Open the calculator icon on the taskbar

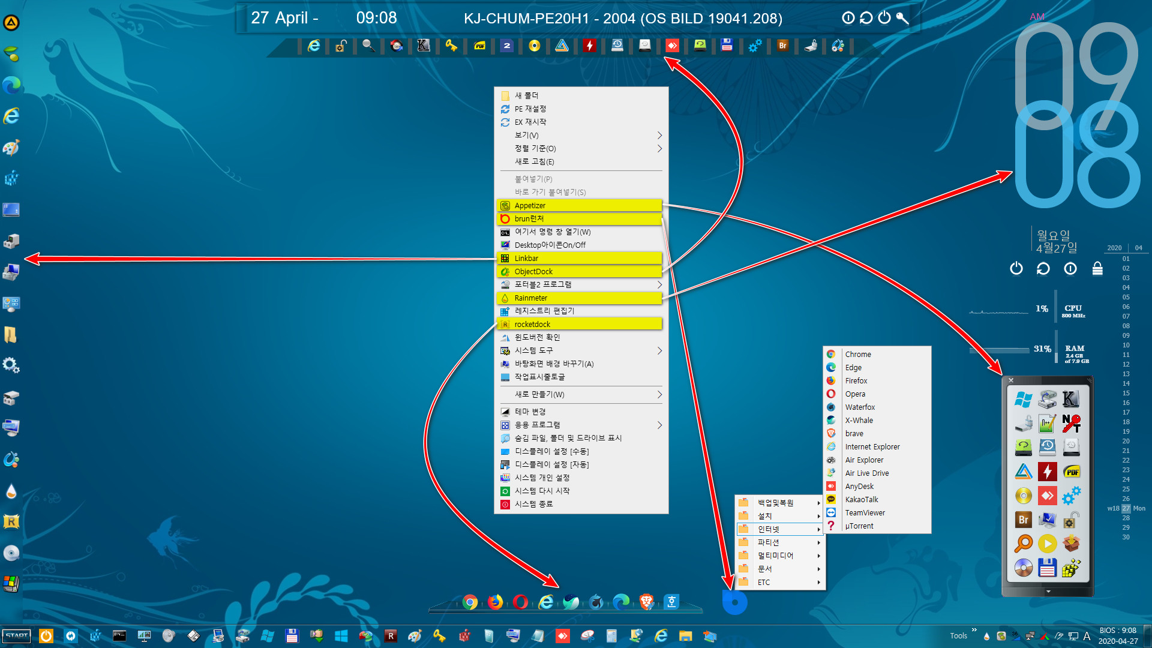611,636
